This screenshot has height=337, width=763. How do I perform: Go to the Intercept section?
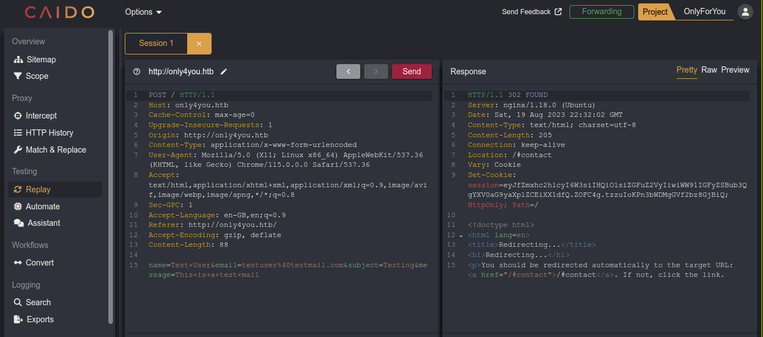click(x=41, y=116)
